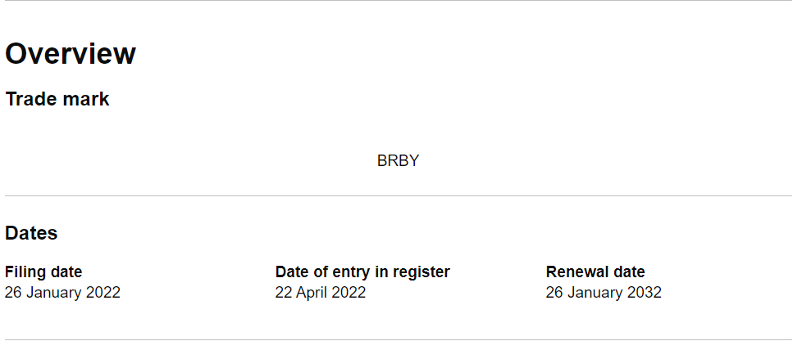Click the year 2032 in the renewal date

click(x=645, y=293)
